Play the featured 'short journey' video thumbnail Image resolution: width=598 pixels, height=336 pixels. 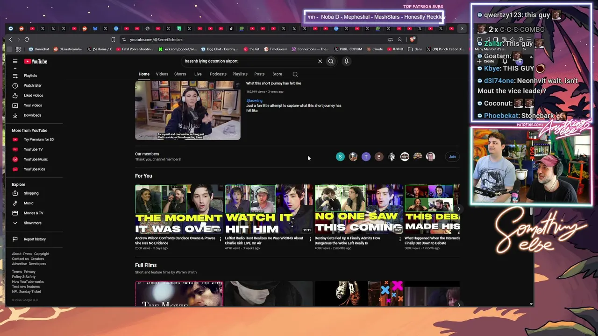pos(188,111)
